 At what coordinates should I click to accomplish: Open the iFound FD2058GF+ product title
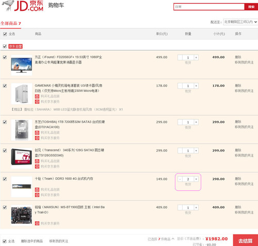pyautogui.click(x=69, y=59)
